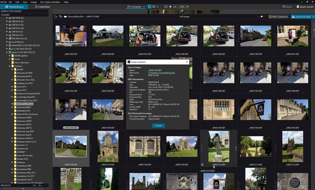
Task: Click the add project plus icon
Action: click(x=40, y=186)
